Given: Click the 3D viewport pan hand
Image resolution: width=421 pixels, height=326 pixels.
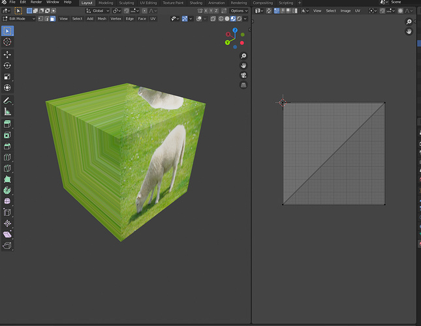Looking at the screenshot, I should pos(243,65).
